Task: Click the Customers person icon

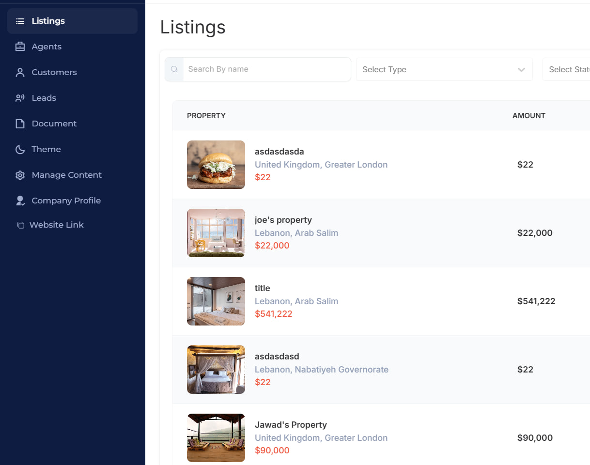Action: tap(20, 73)
